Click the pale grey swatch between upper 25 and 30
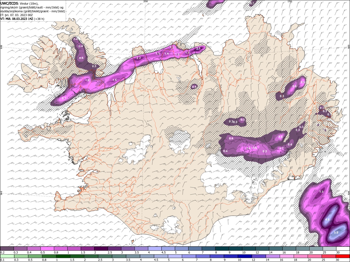 click(x=329, y=249)
